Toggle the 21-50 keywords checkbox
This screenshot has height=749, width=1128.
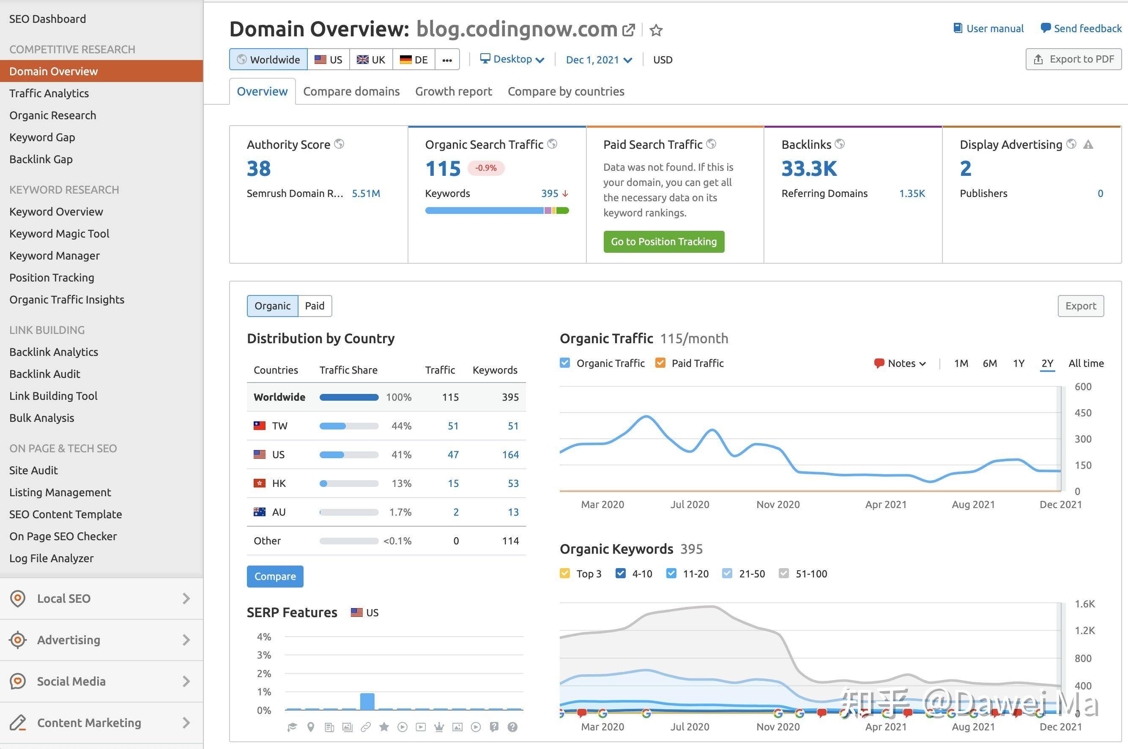pos(727,573)
